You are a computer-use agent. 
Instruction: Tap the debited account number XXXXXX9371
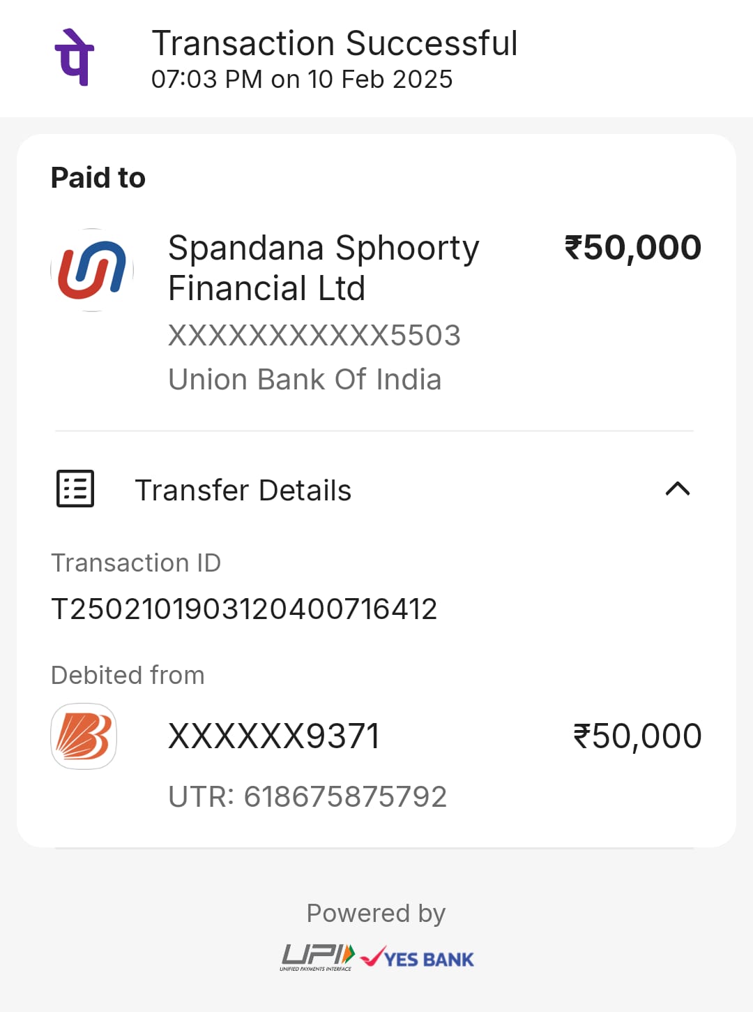coord(274,736)
